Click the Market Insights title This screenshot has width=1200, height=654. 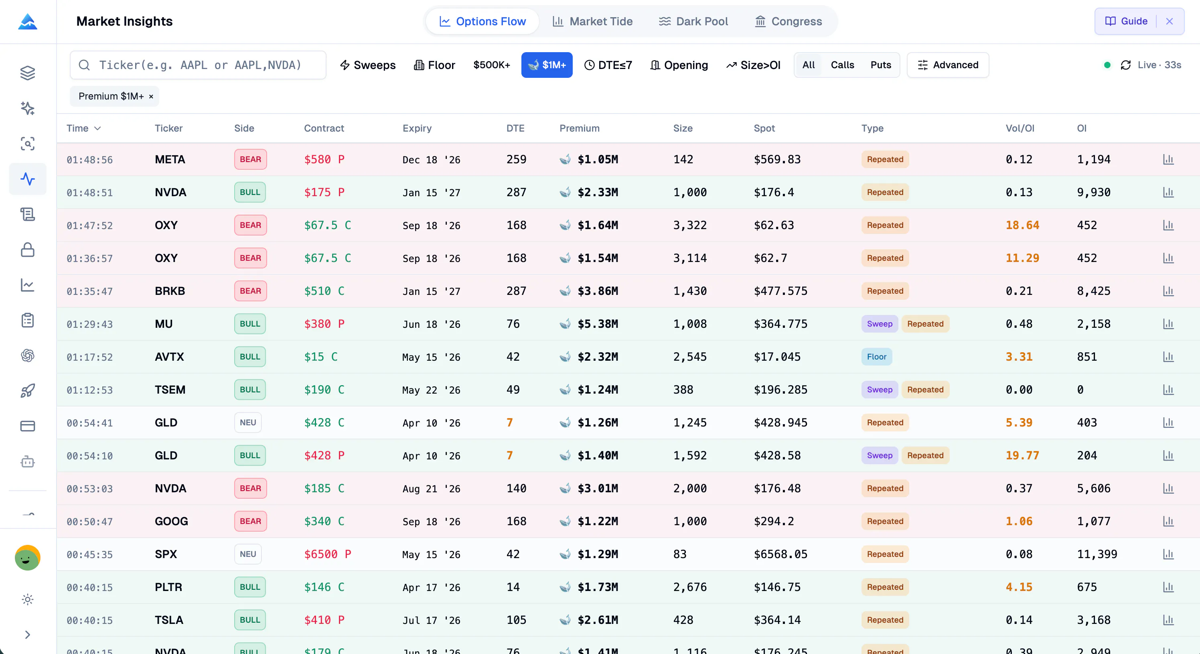[x=124, y=21]
